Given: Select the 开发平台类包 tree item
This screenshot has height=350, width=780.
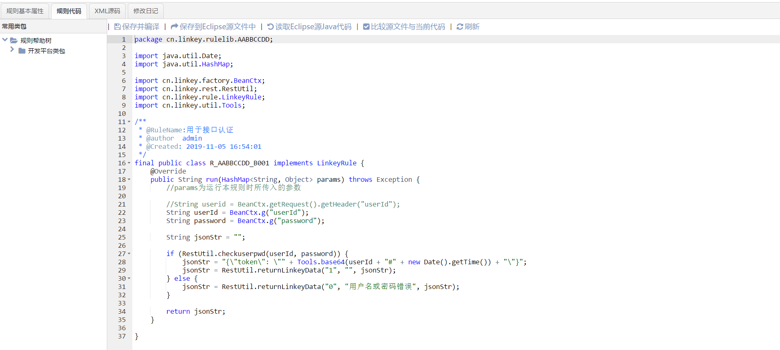Looking at the screenshot, I should [46, 51].
